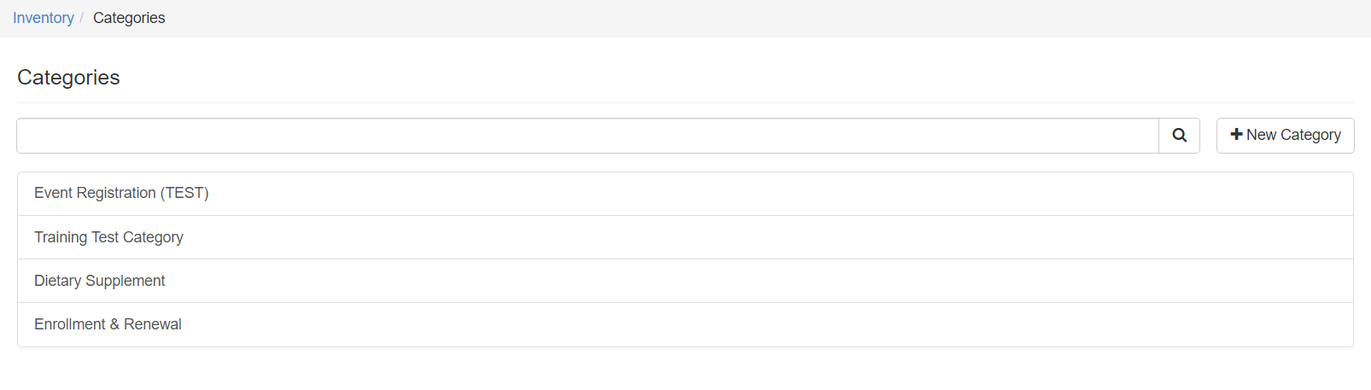This screenshot has height=390, width=1371.
Task: Click the blue Inventory text in breadcrumb
Action: click(44, 18)
